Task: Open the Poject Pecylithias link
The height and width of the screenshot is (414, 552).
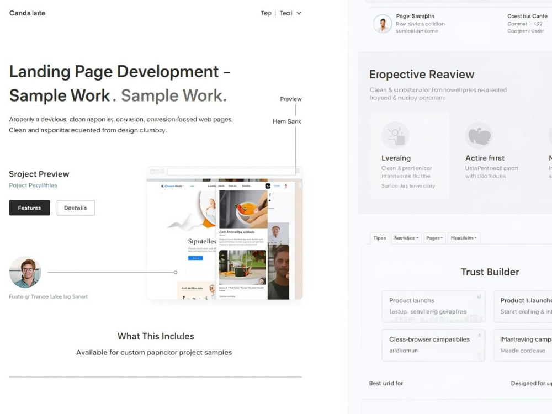Action: click(x=33, y=185)
